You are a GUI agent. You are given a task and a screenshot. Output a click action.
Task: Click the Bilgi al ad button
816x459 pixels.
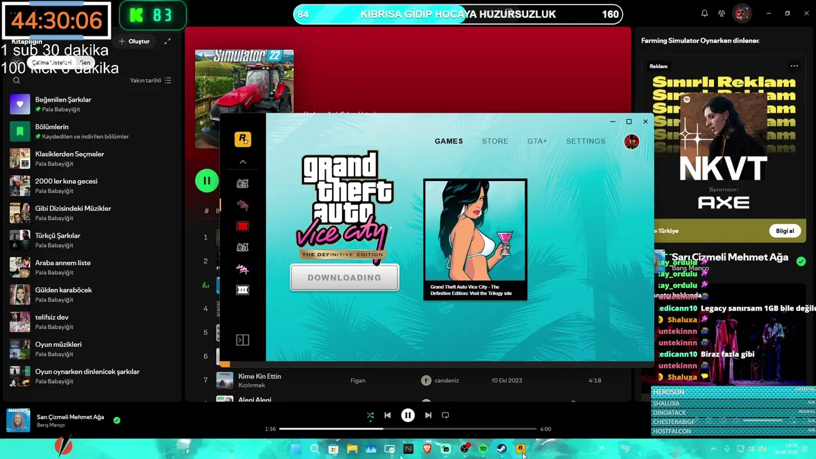point(785,231)
